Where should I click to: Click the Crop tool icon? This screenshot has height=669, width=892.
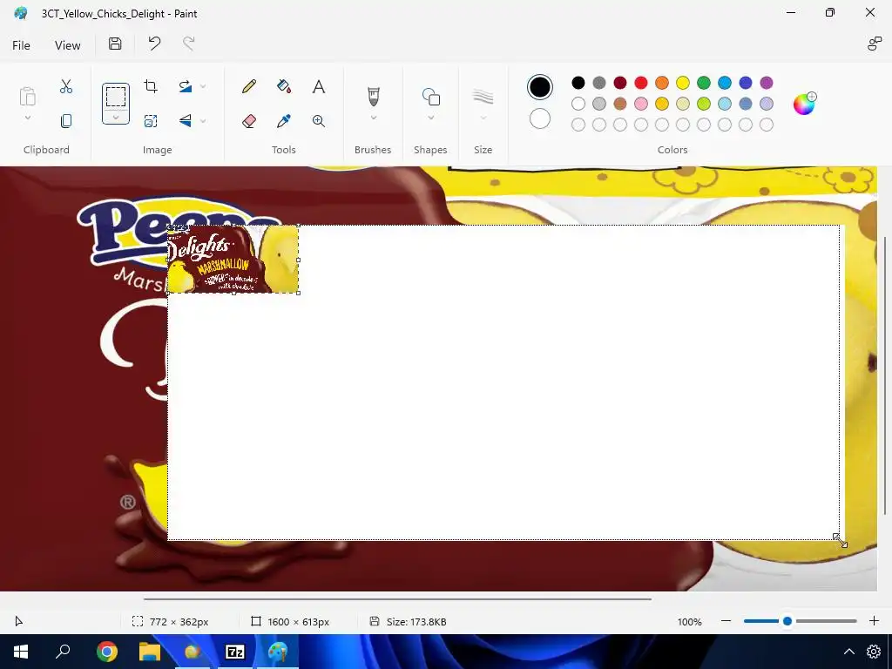pyautogui.click(x=151, y=86)
